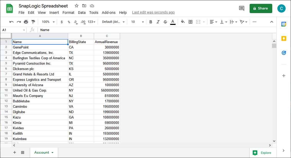Click the green Share button
Image resolution: width=291 pixels, height=158 pixels.
click(x=260, y=8)
